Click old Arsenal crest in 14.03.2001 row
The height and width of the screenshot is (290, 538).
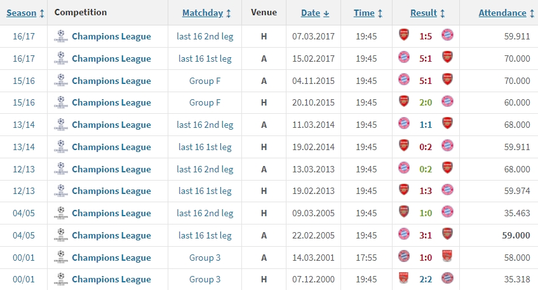pos(447,258)
